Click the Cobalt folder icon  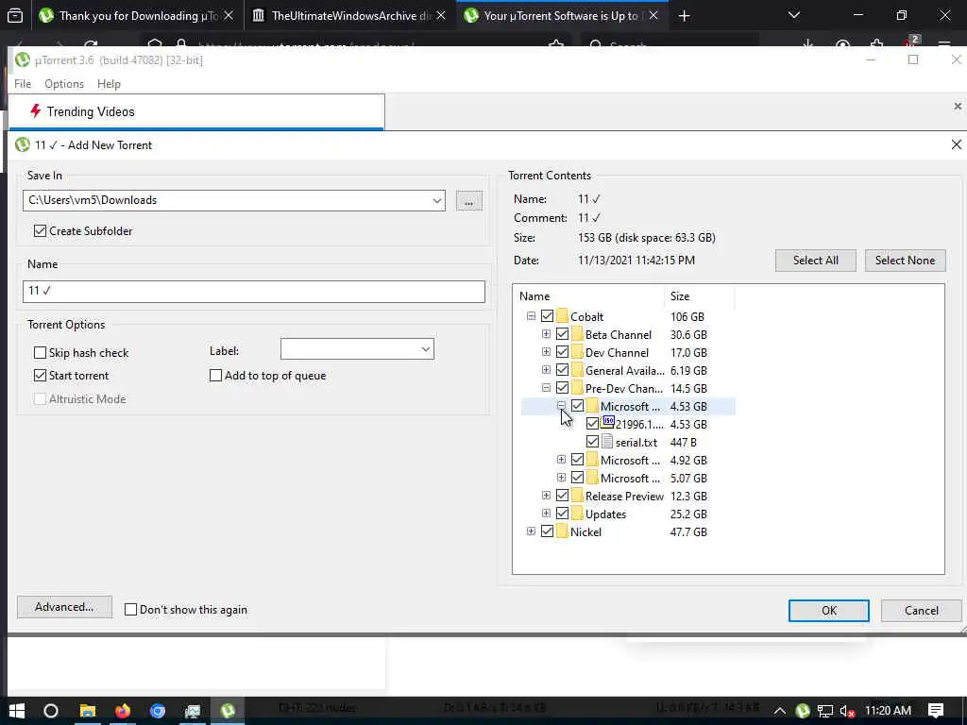click(562, 316)
